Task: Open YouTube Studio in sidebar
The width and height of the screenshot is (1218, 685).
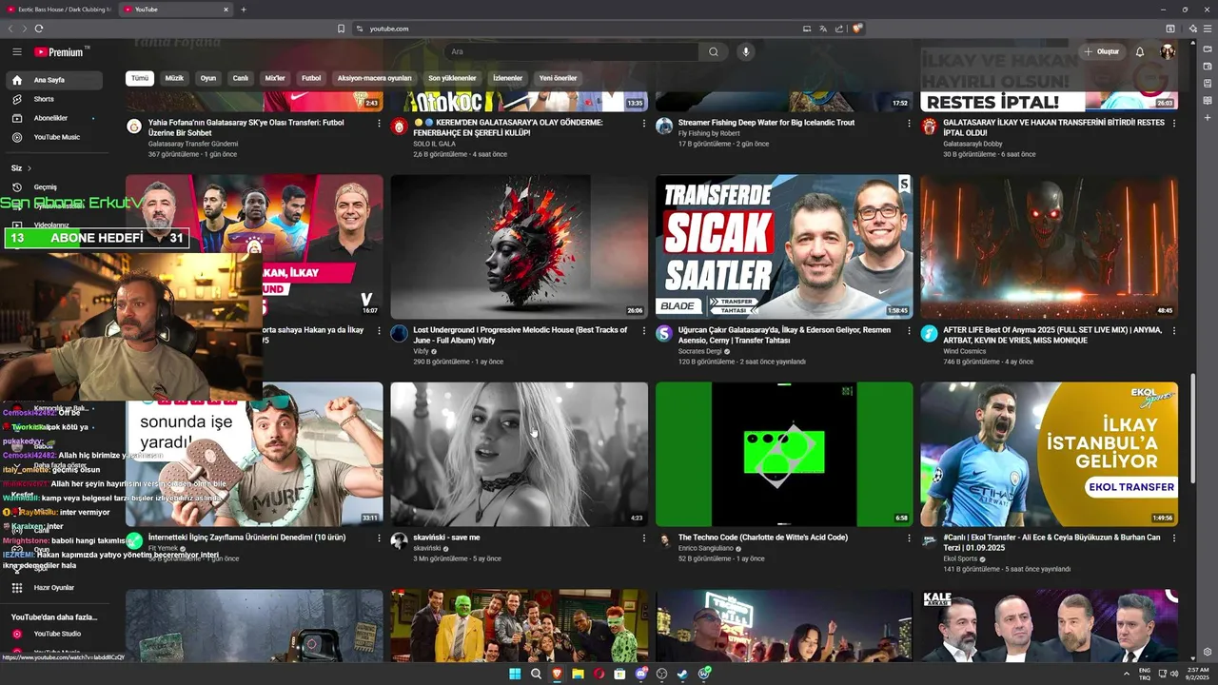Action: 54,634
